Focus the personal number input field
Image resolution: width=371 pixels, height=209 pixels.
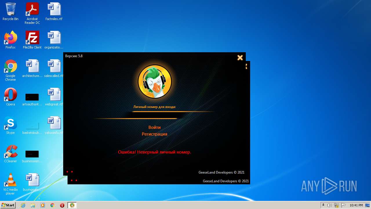click(154, 115)
